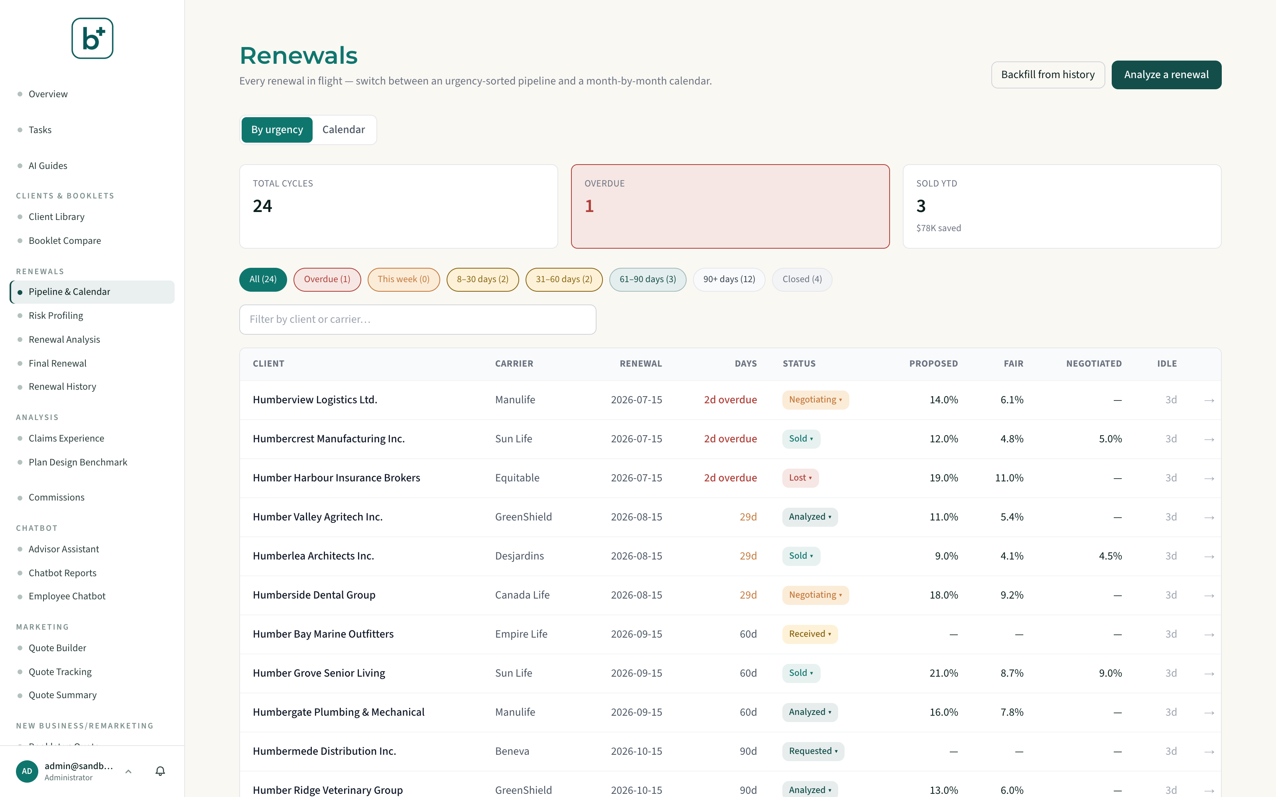Open Humbergate Plumbing row arrow
1276x797 pixels.
pyautogui.click(x=1209, y=712)
